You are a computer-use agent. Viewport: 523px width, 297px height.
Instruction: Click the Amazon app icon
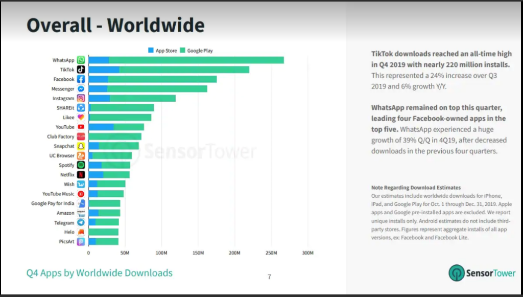(81, 213)
